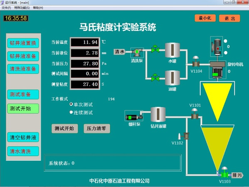
Task: Open the 文件(F) menu
Action: pos(6,8)
